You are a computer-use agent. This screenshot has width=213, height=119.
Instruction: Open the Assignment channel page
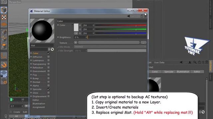pyautogui.click(x=39, y=107)
